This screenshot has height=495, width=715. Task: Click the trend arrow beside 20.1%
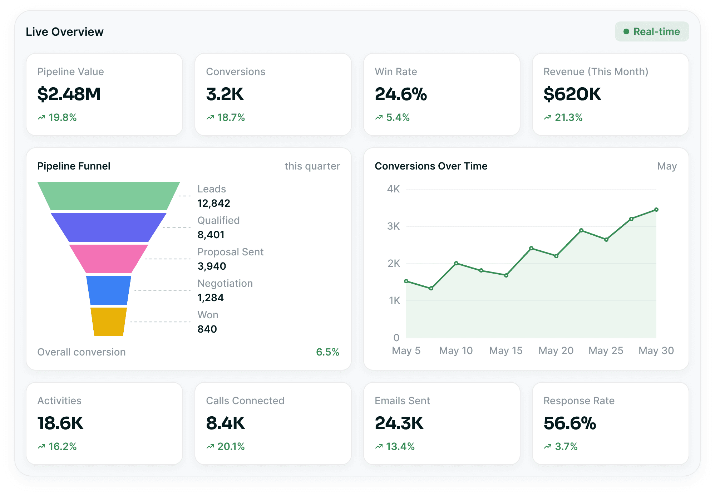tap(210, 446)
